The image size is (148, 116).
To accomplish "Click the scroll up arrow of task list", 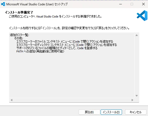I will coord(137,35).
